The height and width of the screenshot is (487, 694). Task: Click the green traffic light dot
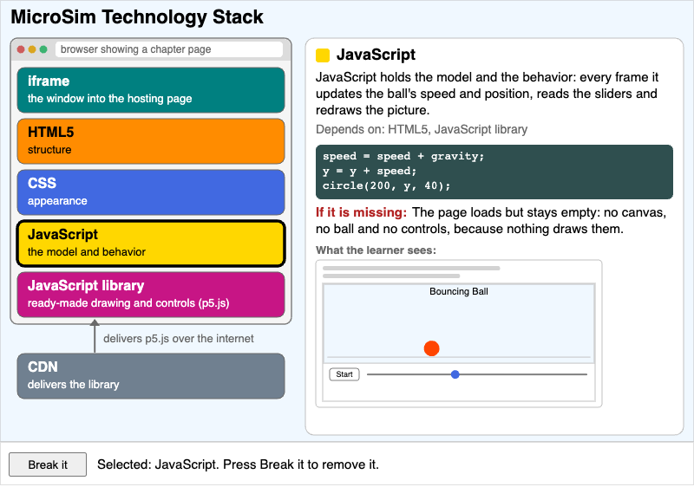[43, 49]
